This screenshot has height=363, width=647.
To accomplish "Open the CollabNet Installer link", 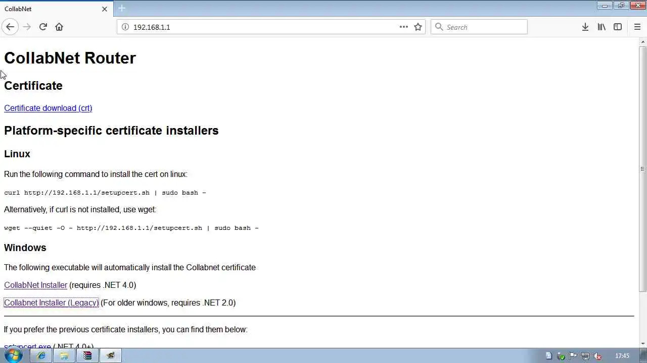I will (x=35, y=285).
